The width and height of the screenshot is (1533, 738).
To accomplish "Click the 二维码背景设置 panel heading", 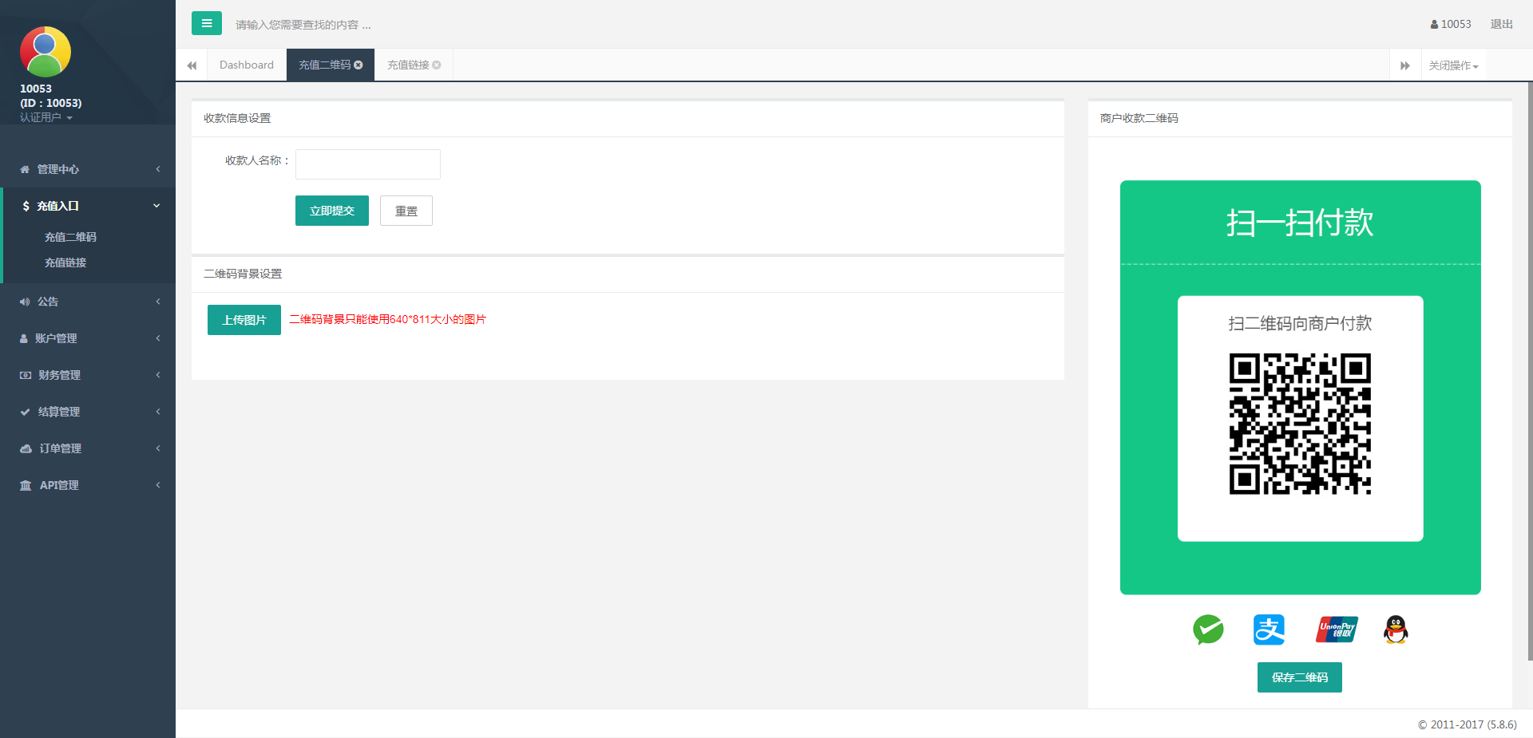I will [243, 274].
